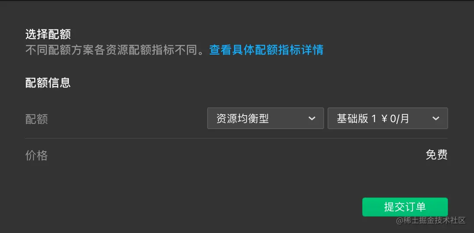This screenshot has width=474, height=233.
Task: Expand the 基础版 1 ¥0/月 plan dropdown
Action: click(387, 119)
